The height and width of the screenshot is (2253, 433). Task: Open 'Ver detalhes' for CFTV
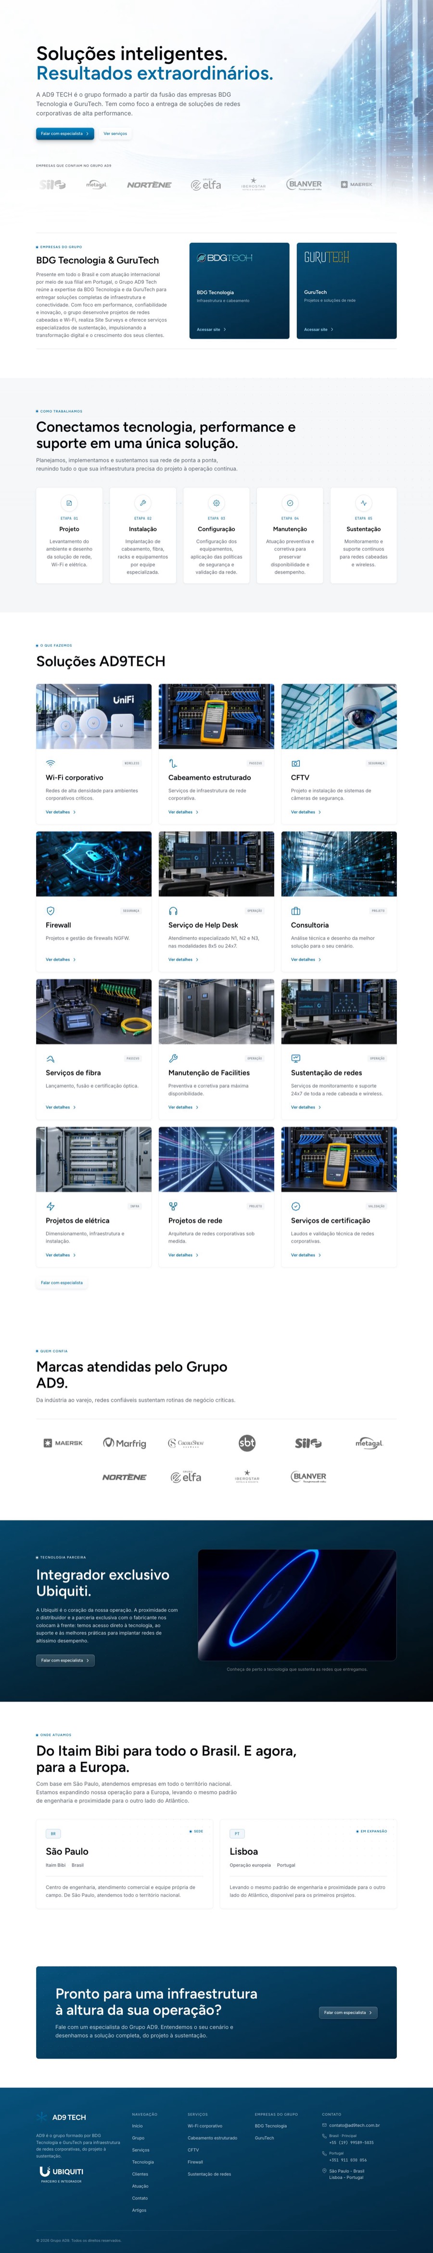point(306,812)
